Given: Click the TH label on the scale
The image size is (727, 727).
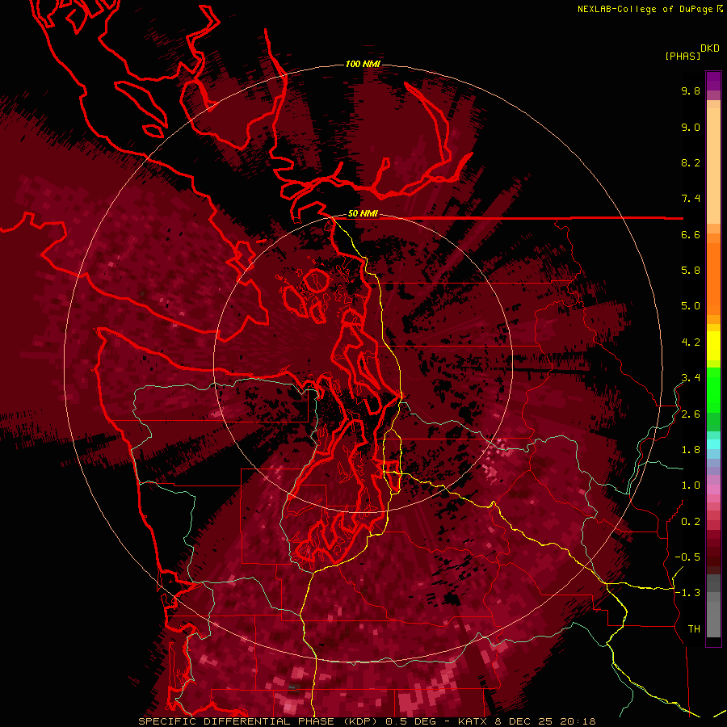Looking at the screenshot, I should point(694,629).
